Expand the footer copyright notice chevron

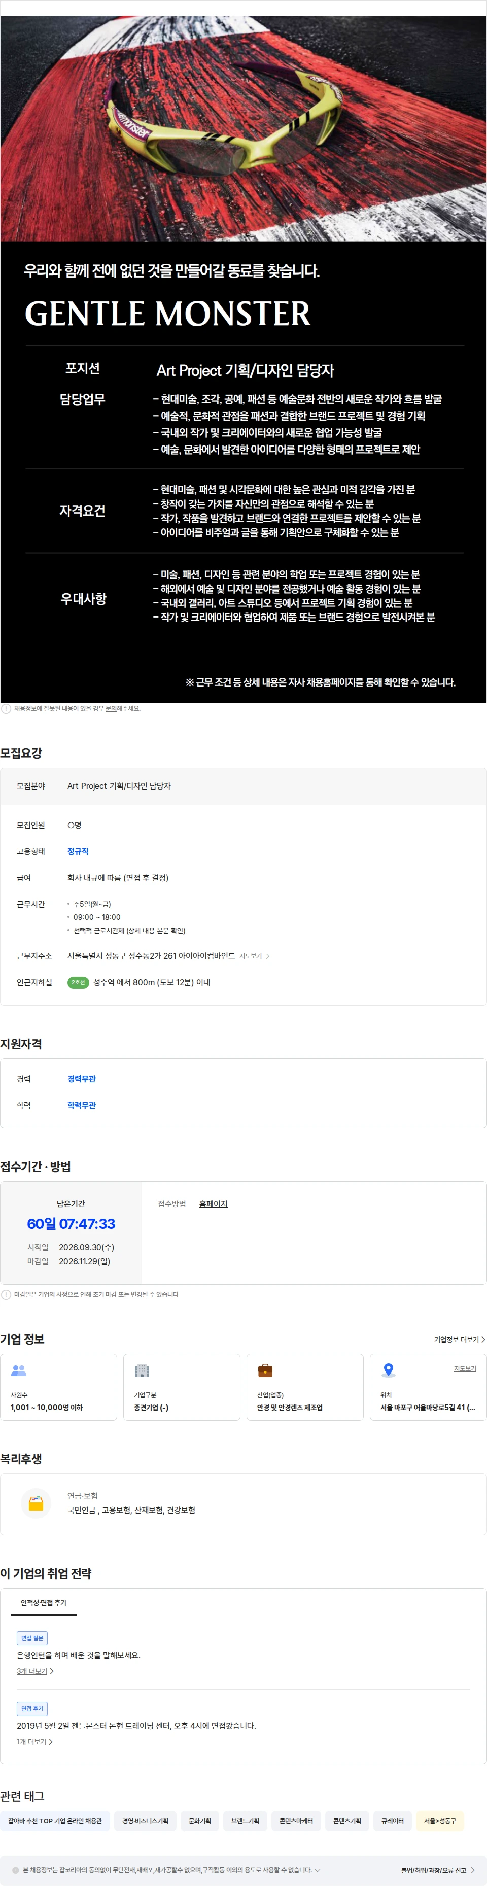click(x=317, y=1870)
